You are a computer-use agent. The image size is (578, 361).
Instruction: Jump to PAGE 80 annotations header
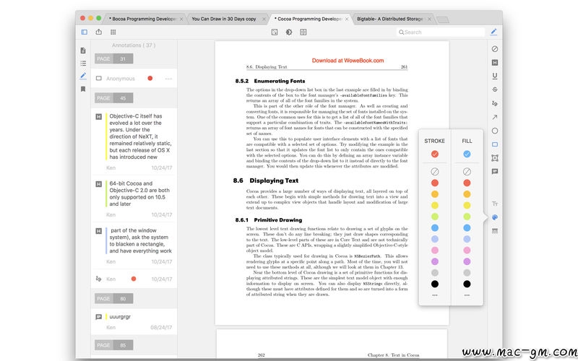(114, 298)
